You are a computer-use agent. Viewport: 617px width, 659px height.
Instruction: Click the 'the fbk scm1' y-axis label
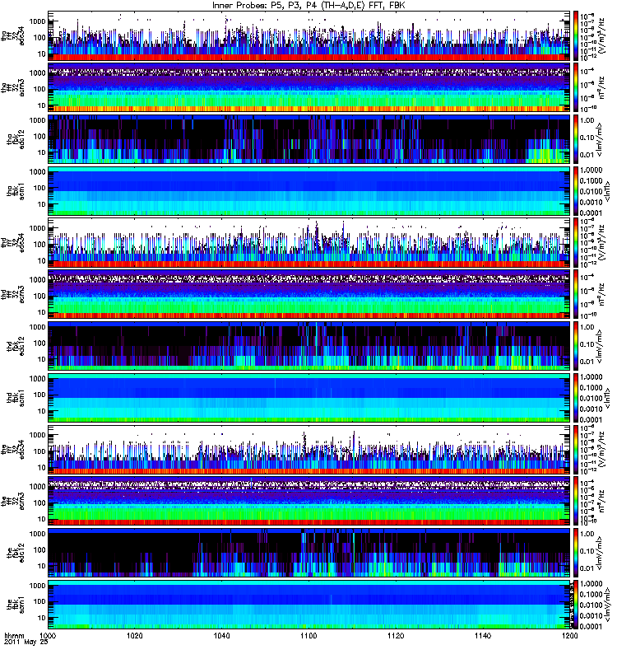[16, 605]
